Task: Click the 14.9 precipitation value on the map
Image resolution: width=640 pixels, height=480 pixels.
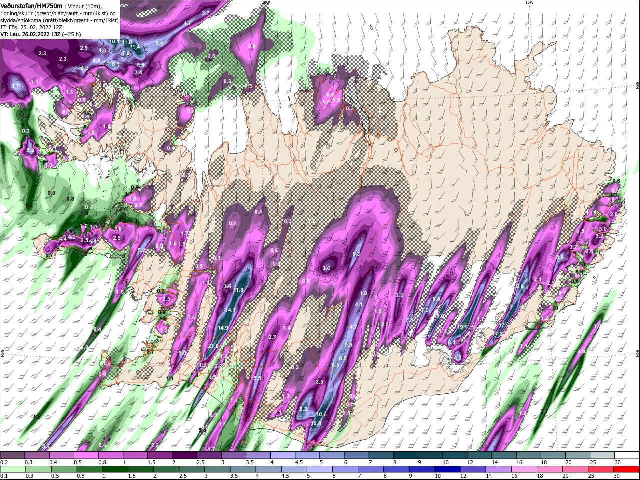Action: (223, 328)
